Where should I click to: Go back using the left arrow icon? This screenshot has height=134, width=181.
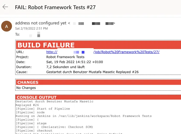[5, 7]
